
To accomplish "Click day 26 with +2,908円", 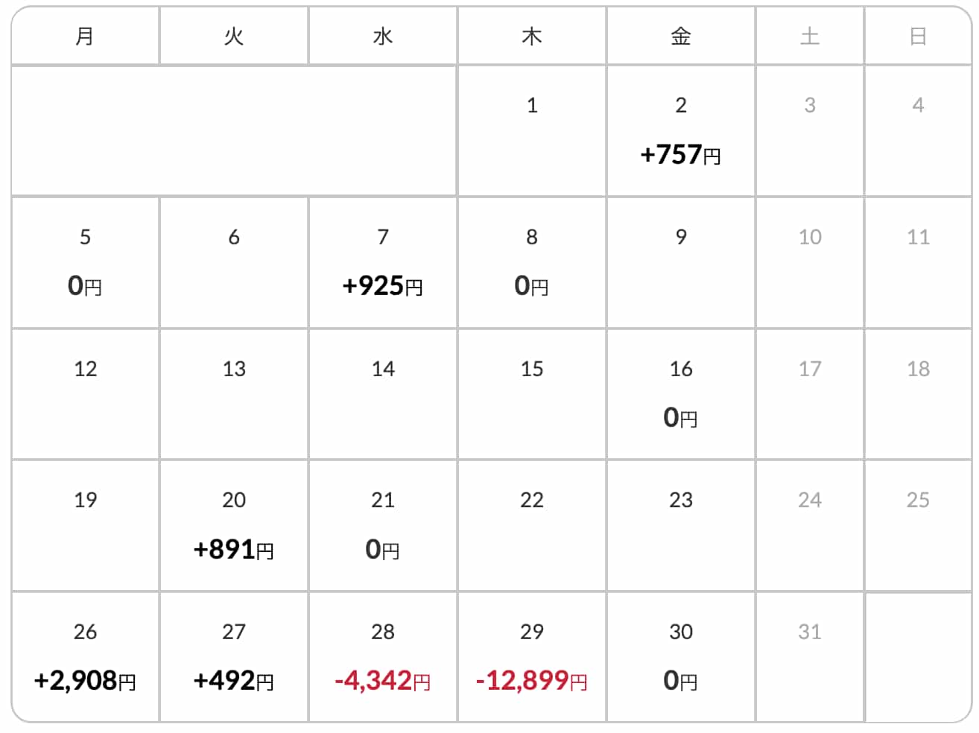I will pos(85,658).
